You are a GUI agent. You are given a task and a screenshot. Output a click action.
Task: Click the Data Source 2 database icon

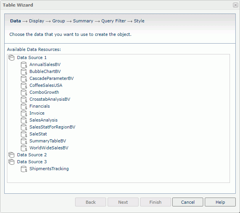[x=12, y=155]
